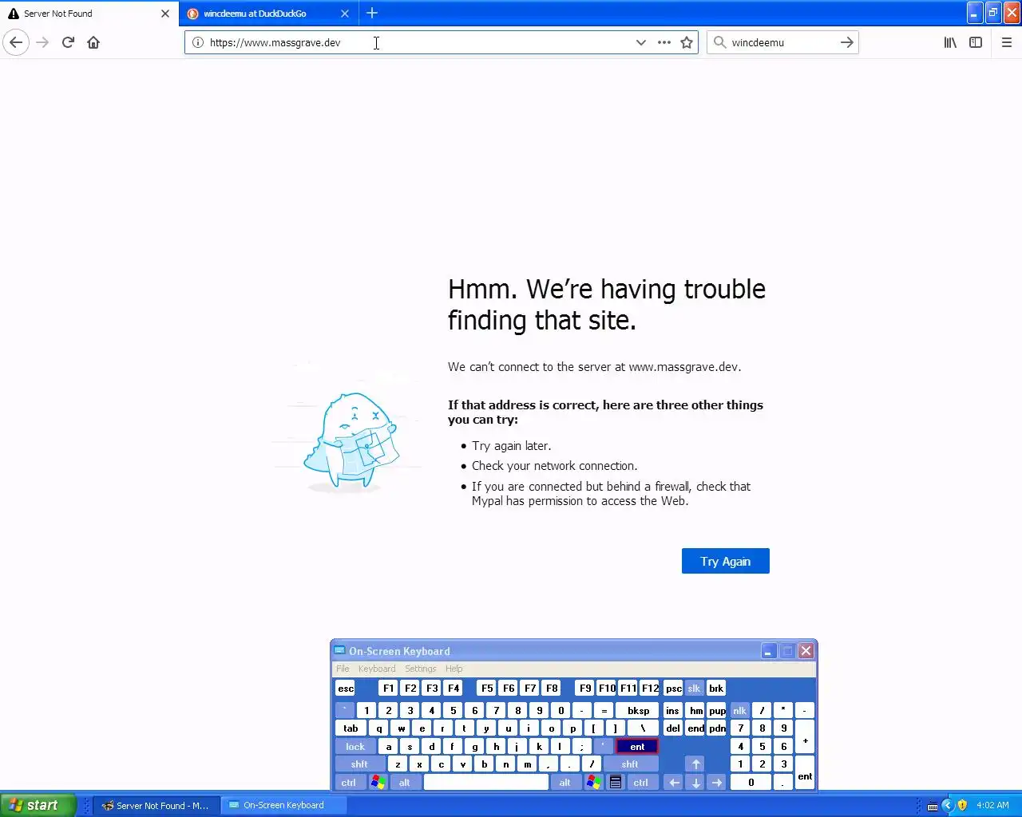
Task: Click the space bar key
Action: 486,782
